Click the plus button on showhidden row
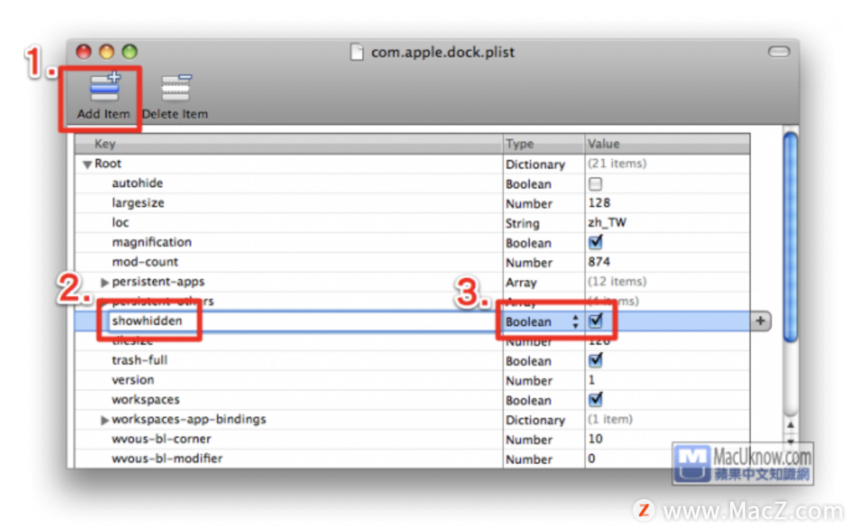The height and width of the screenshot is (527, 855). [761, 321]
